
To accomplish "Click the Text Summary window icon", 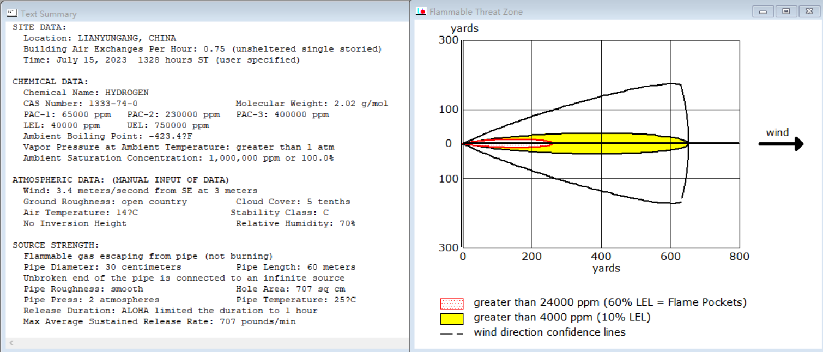I will [x=11, y=13].
